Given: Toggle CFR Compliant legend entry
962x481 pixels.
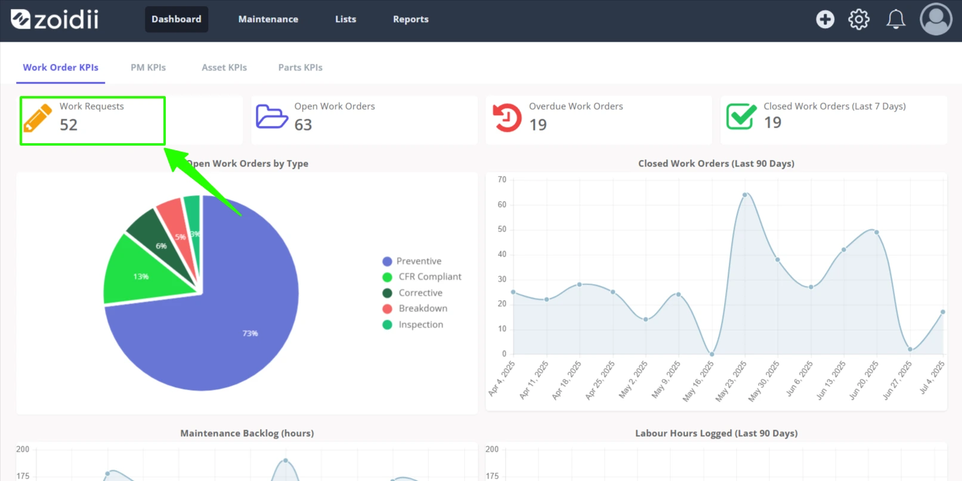Looking at the screenshot, I should click(x=422, y=277).
